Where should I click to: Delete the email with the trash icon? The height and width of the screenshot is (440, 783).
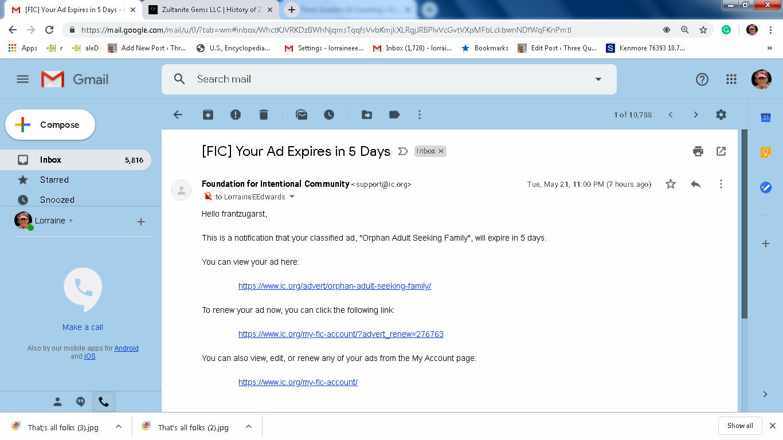[264, 115]
